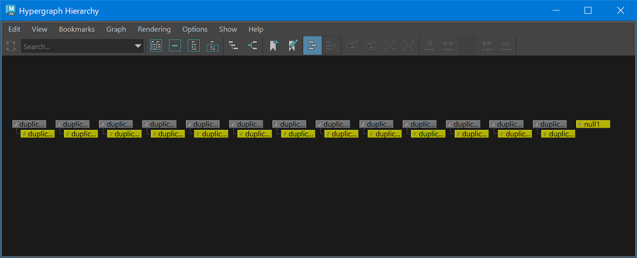
Task: Click the Frame All toolbar icon
Action: click(x=156, y=46)
